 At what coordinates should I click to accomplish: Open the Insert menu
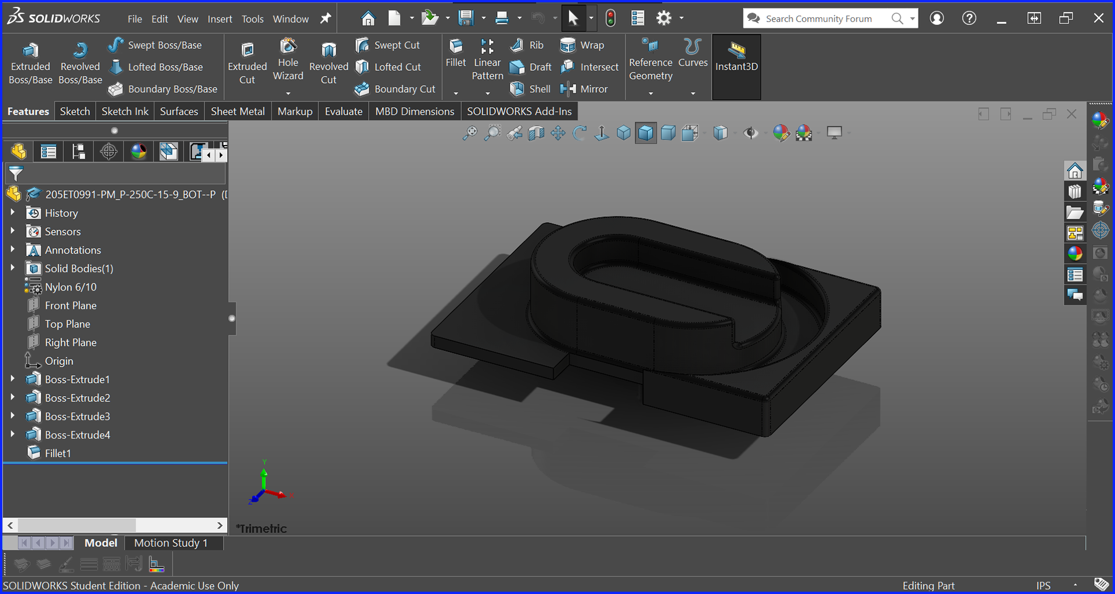[220, 19]
